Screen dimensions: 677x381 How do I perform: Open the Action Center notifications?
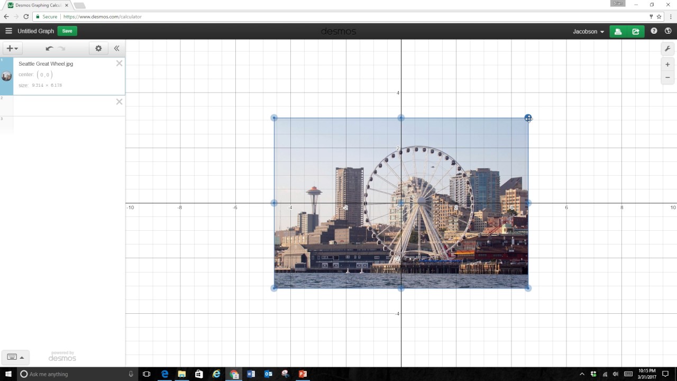point(665,374)
